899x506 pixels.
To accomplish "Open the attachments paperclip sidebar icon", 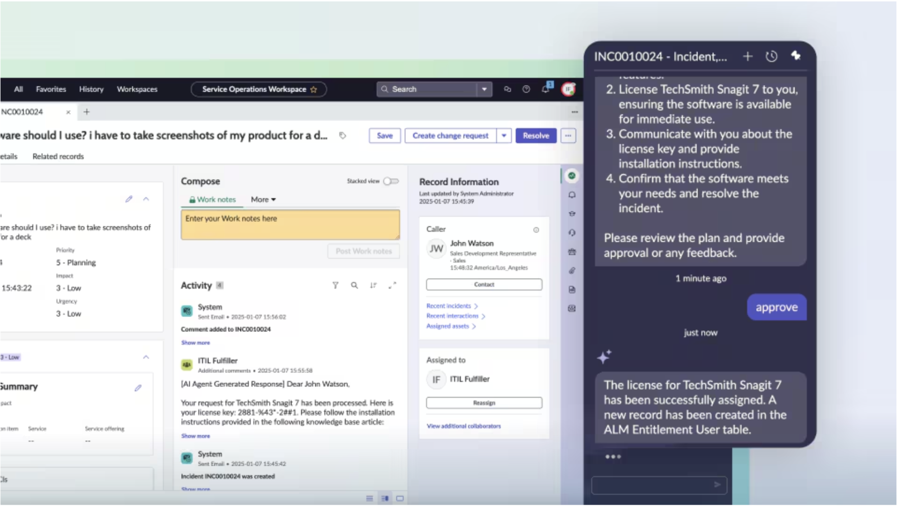I will coord(572,271).
